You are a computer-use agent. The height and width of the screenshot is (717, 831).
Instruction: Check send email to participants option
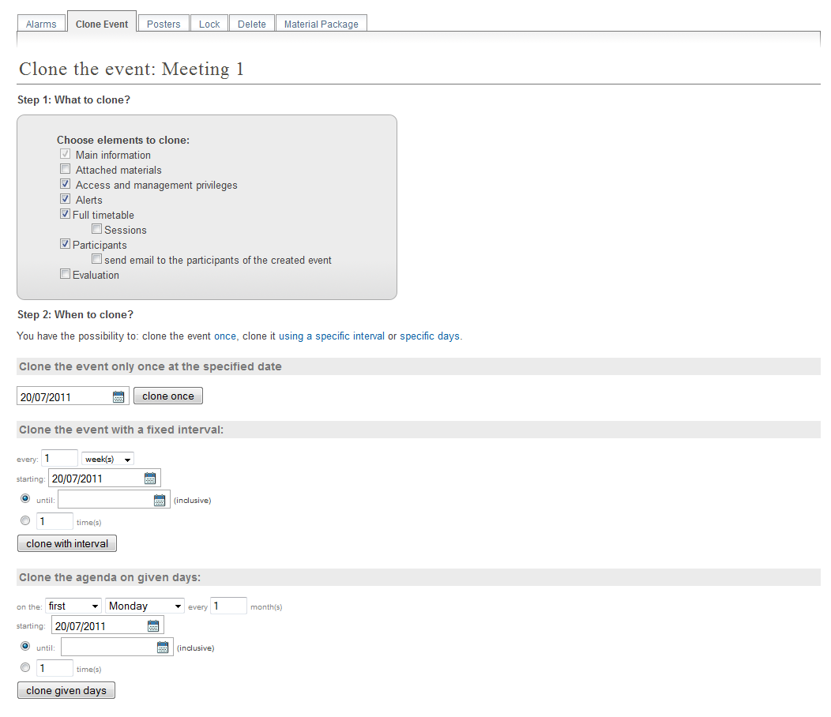pos(96,259)
